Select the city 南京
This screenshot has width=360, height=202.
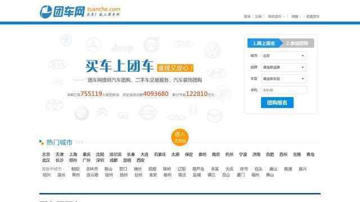coord(216,155)
